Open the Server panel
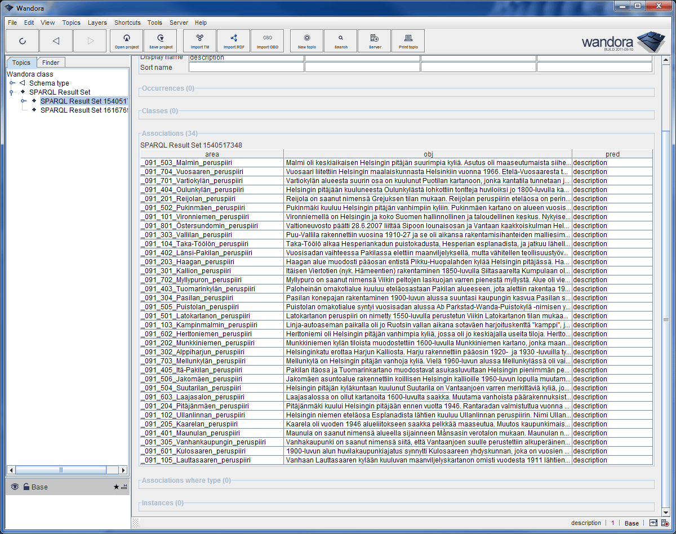676x534 pixels. [374, 41]
